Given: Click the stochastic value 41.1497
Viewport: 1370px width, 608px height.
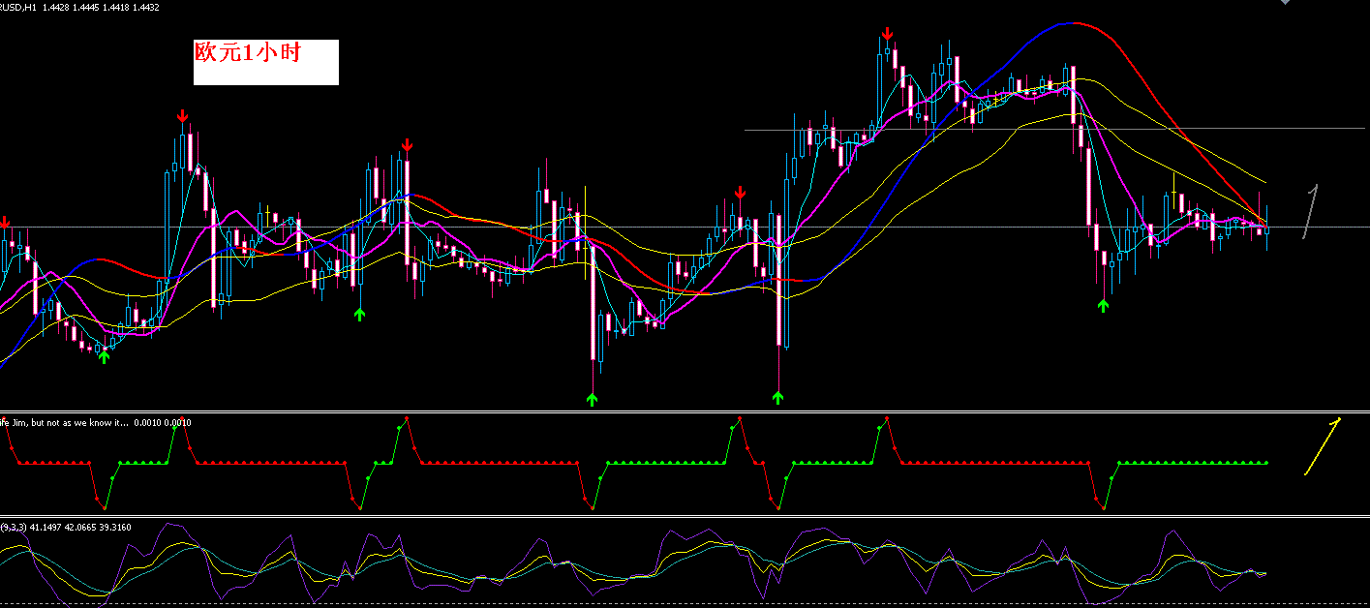Looking at the screenshot, I should 46,528.
